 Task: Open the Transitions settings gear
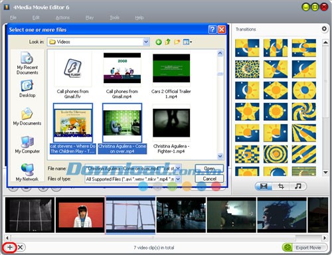coord(324,29)
